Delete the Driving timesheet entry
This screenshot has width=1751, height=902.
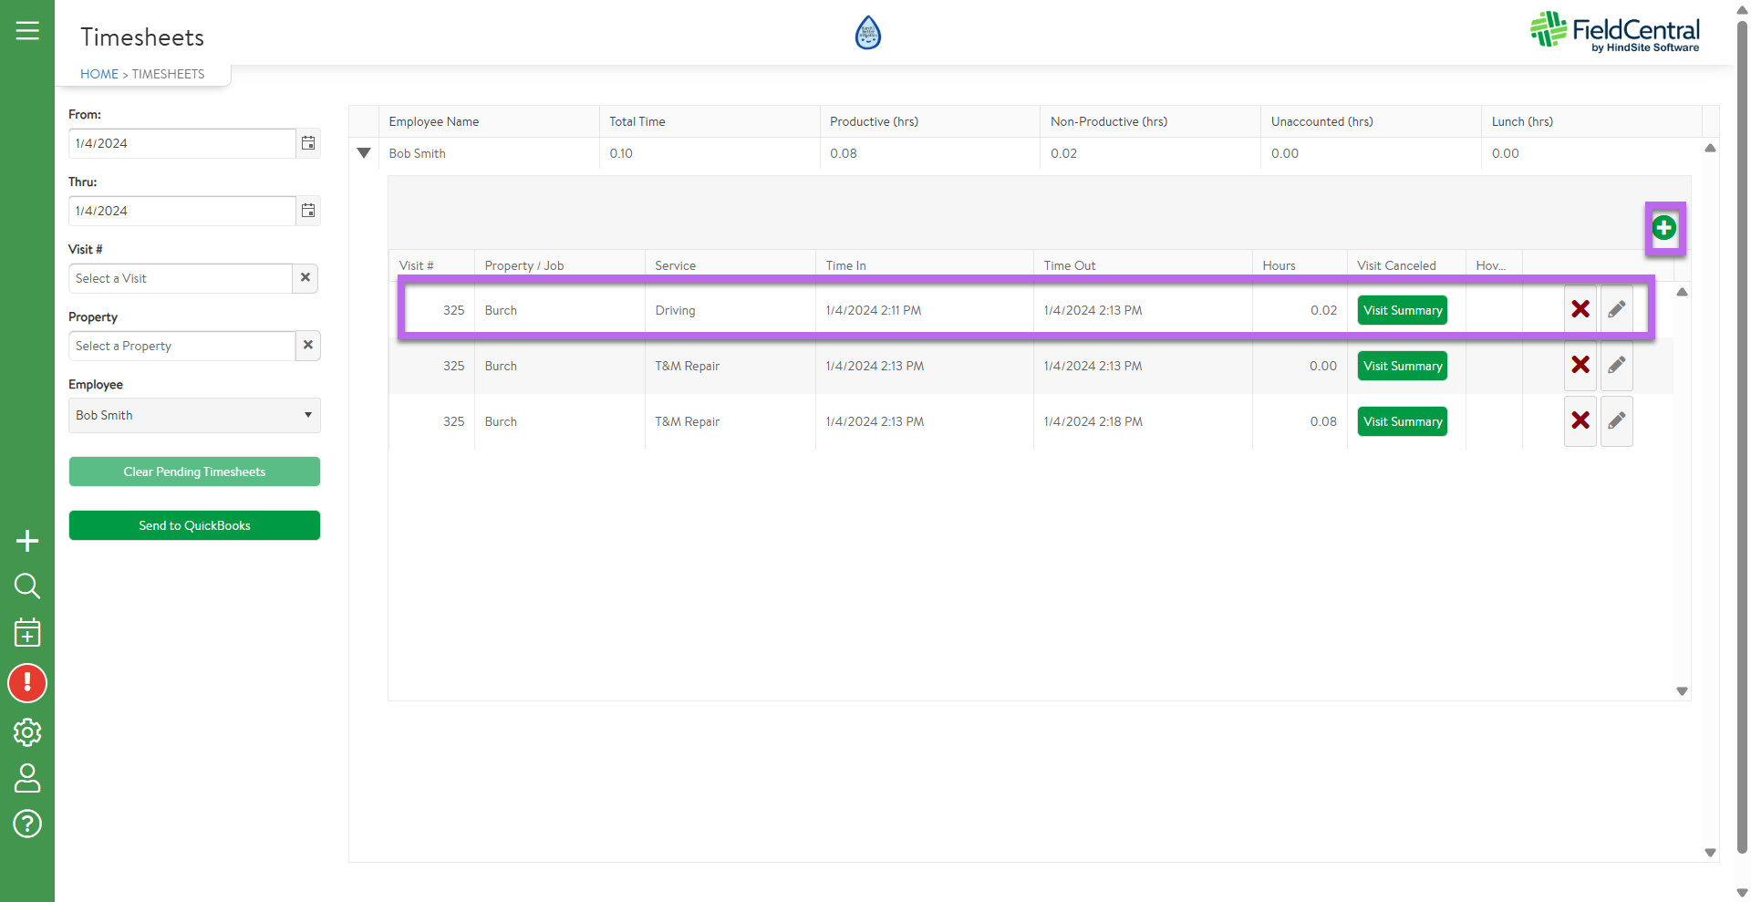[1580, 310]
